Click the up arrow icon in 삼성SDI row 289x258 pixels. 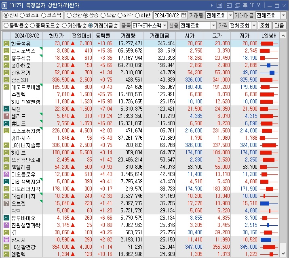[73, 80]
